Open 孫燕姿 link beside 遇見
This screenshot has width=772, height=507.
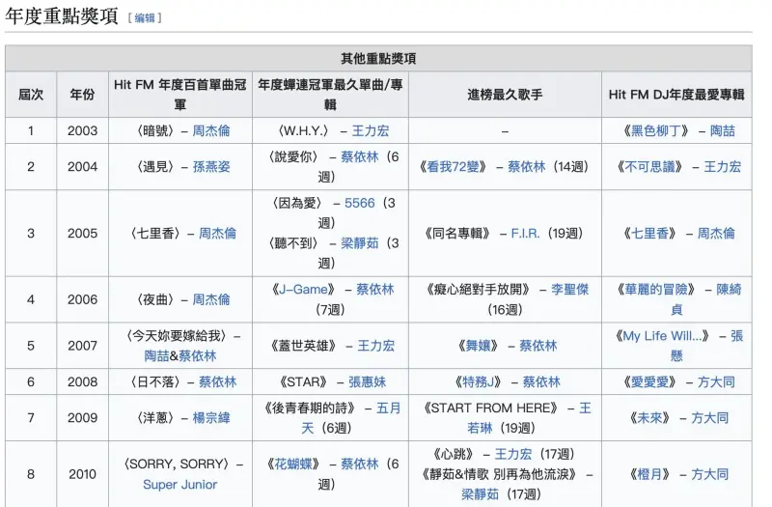click(211, 166)
